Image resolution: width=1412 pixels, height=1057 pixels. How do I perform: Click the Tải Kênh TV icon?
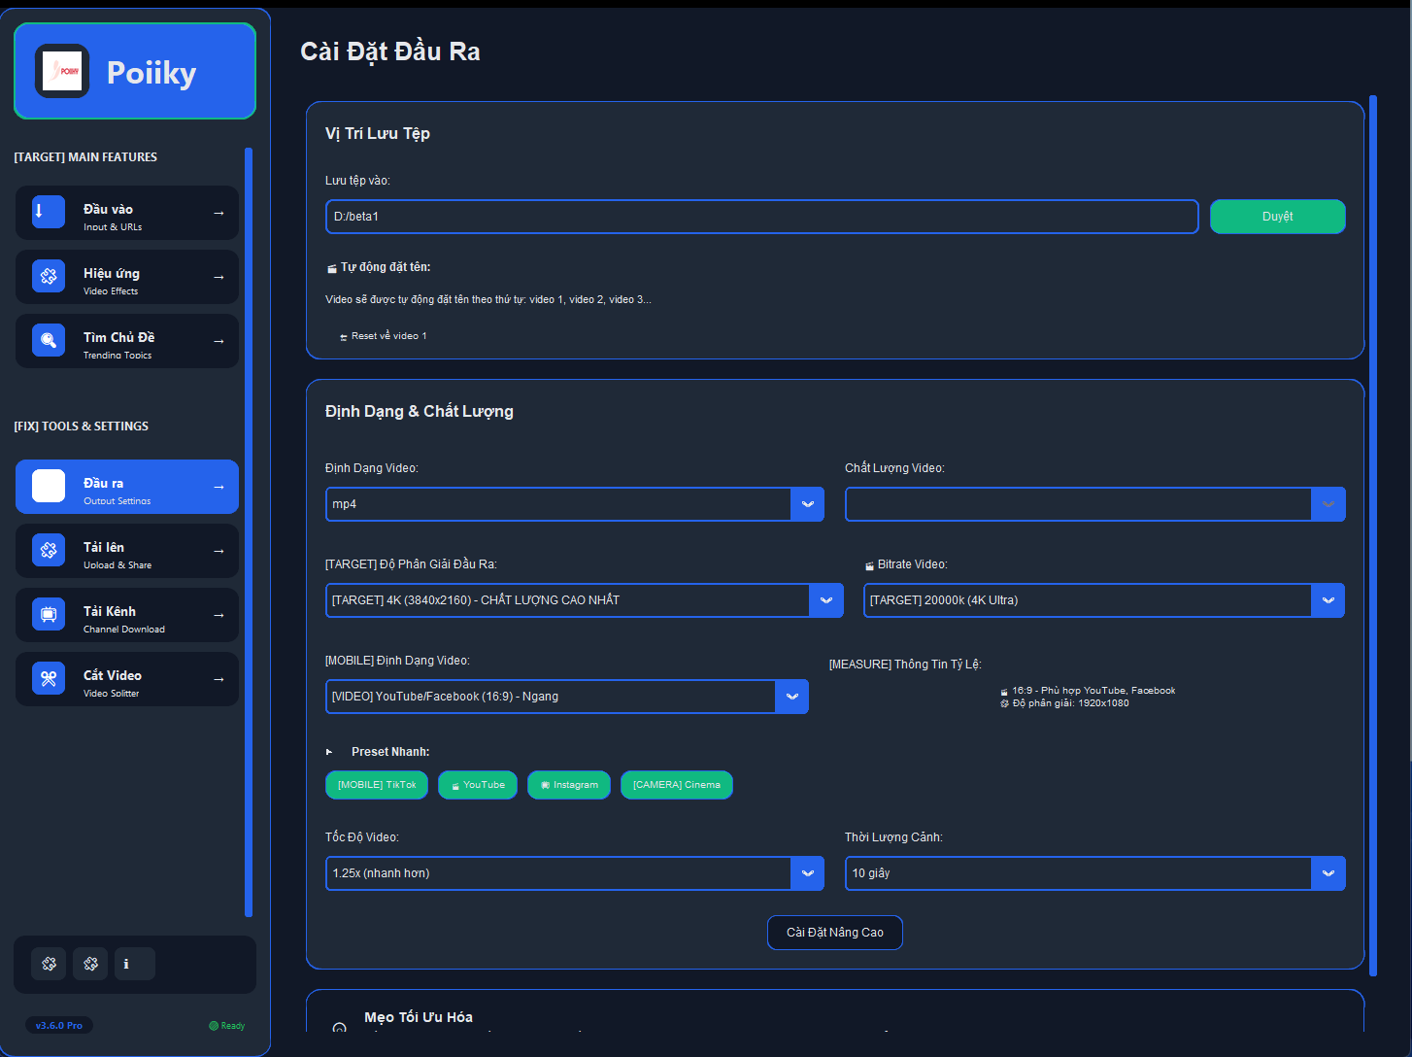coord(48,614)
